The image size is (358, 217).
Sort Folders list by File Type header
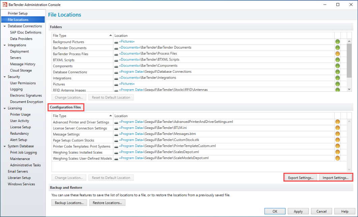(x=82, y=35)
